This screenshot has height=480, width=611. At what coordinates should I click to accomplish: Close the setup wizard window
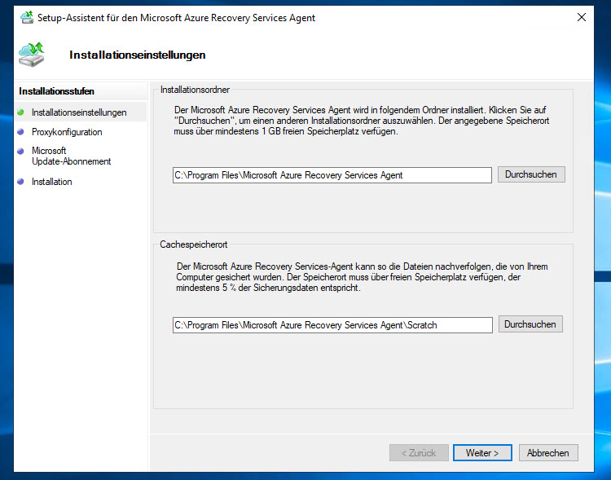click(x=582, y=17)
